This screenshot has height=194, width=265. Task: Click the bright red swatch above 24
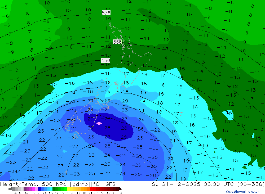coord(91,189)
